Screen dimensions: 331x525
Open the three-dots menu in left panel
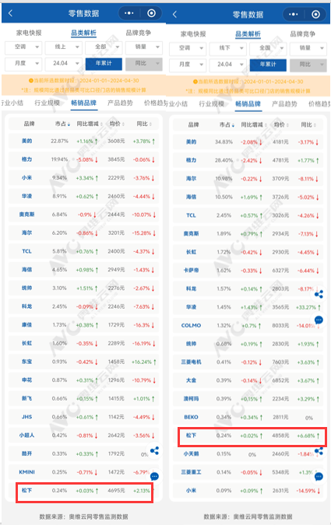click(x=129, y=13)
